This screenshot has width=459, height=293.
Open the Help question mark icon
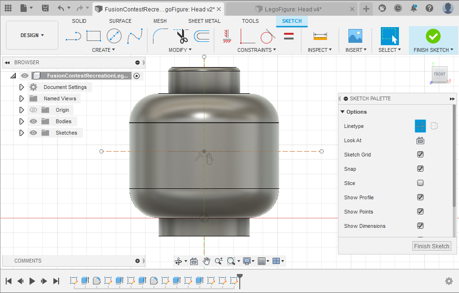tap(429, 8)
